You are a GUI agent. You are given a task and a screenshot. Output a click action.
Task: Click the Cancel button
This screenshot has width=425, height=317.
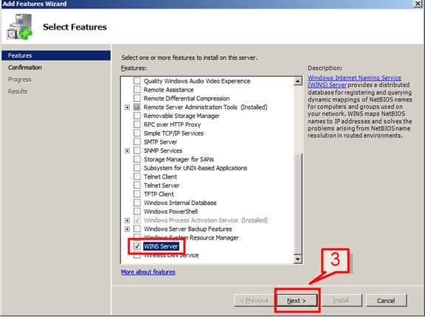(386, 301)
